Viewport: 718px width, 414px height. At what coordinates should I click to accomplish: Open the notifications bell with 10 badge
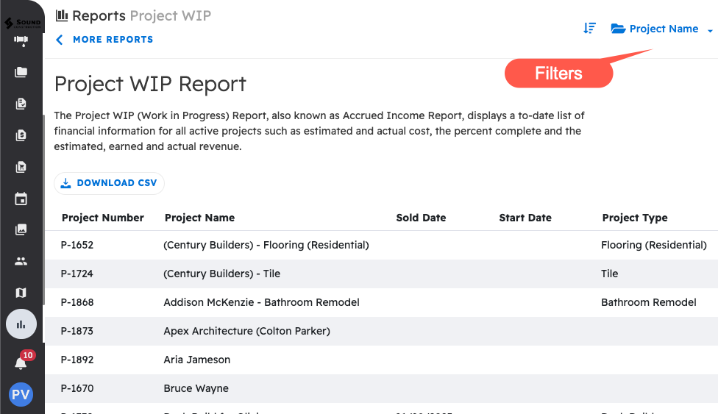(21, 363)
